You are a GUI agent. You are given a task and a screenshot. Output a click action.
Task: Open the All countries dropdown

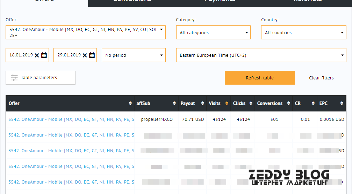point(342,33)
